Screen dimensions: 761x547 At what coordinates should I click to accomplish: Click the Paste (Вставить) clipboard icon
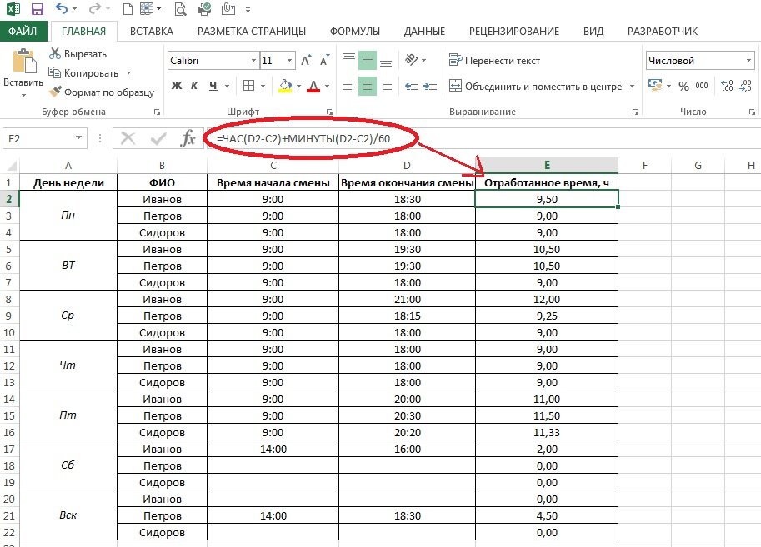click(x=23, y=62)
